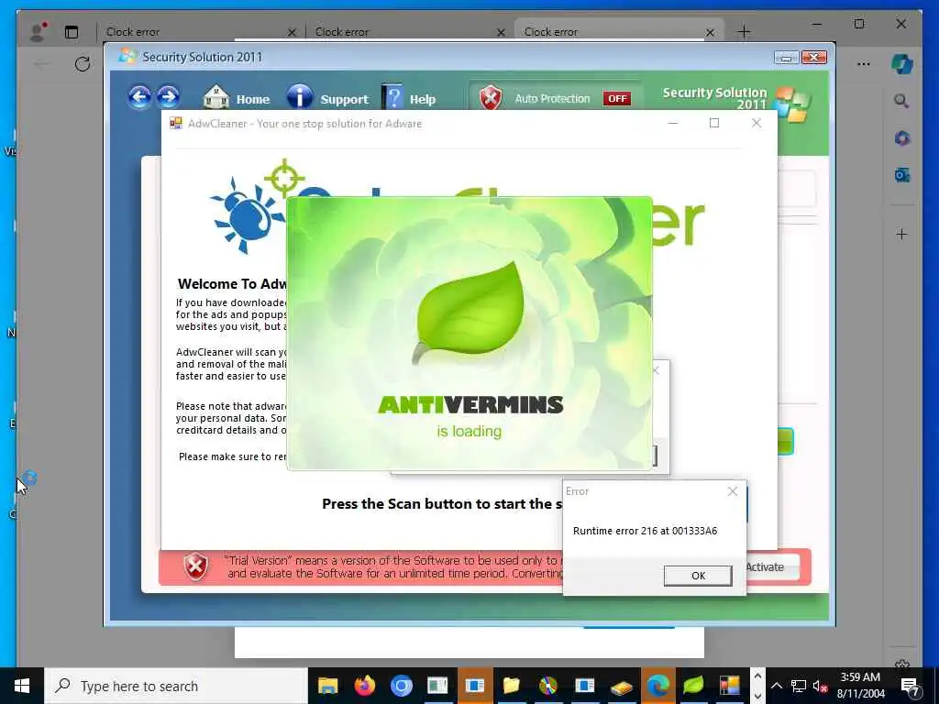This screenshot has width=939, height=704.
Task: Open Edge tab actions menu
Action: [x=72, y=32]
